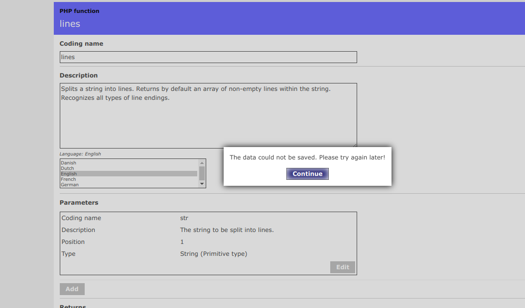Focus the Description text area

(x=208, y=115)
